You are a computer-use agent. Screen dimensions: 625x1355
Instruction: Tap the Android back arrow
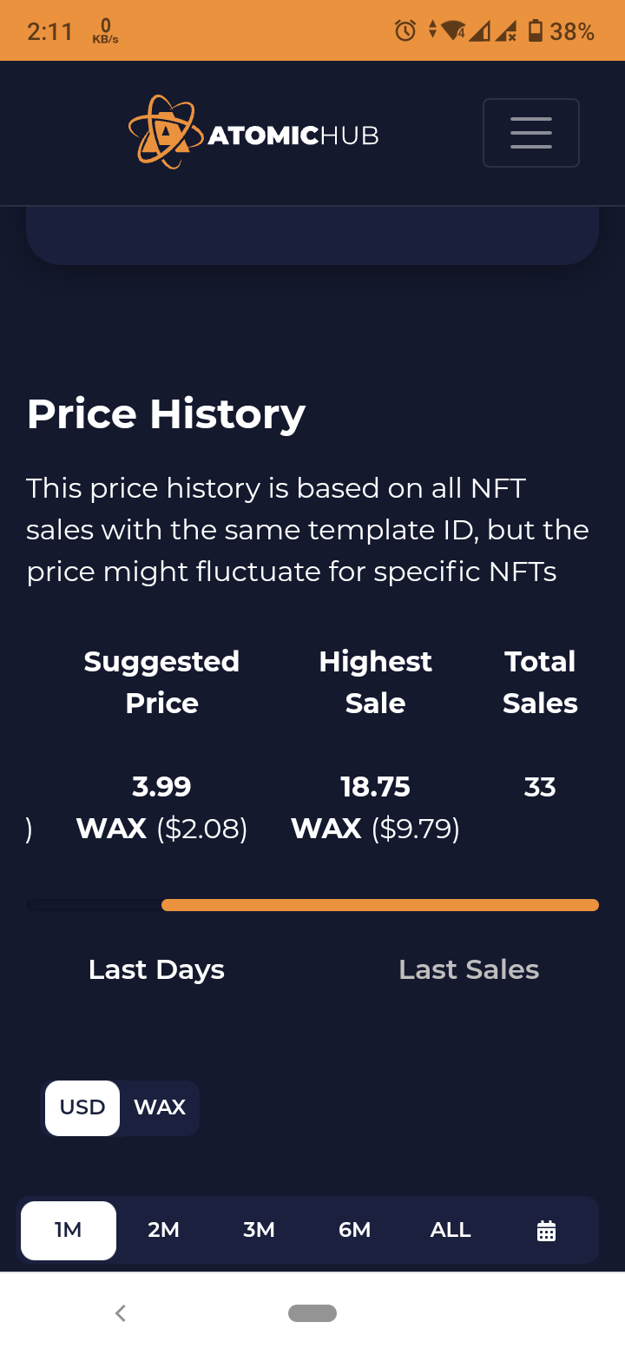[x=121, y=1313]
